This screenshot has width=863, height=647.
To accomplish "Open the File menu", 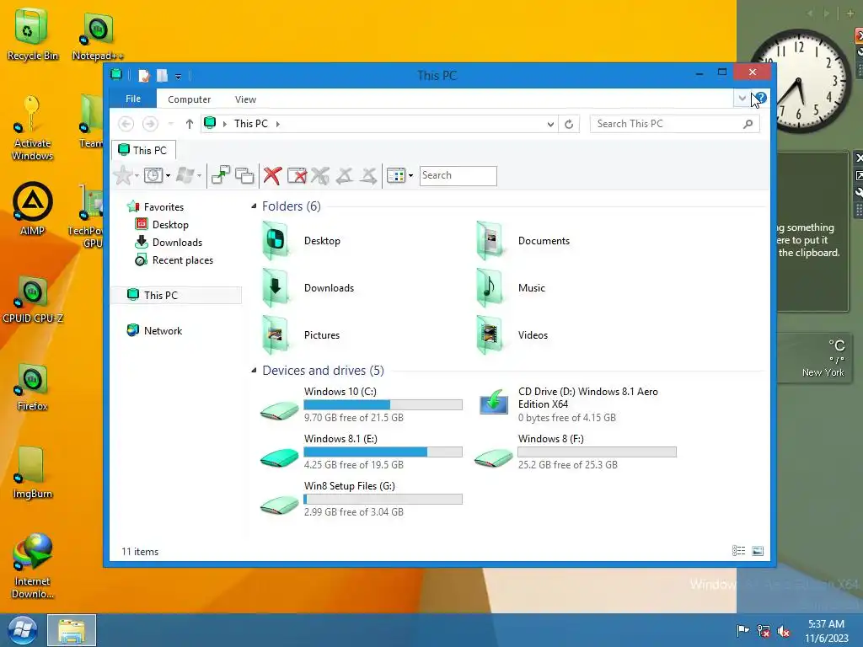I will (x=133, y=99).
